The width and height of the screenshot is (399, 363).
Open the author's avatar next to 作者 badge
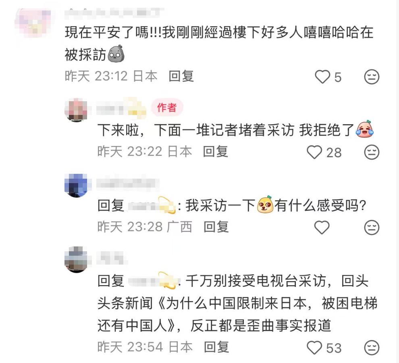pos(76,110)
